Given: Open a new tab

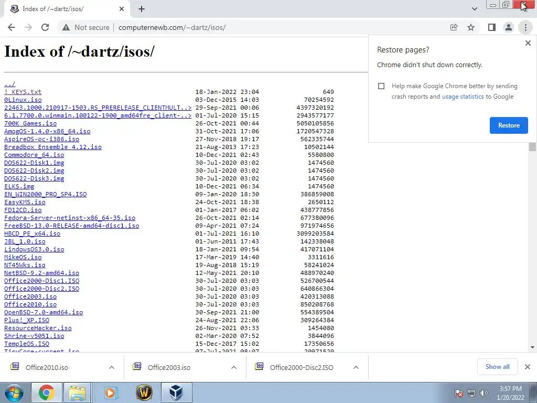Looking at the screenshot, I should [x=142, y=9].
